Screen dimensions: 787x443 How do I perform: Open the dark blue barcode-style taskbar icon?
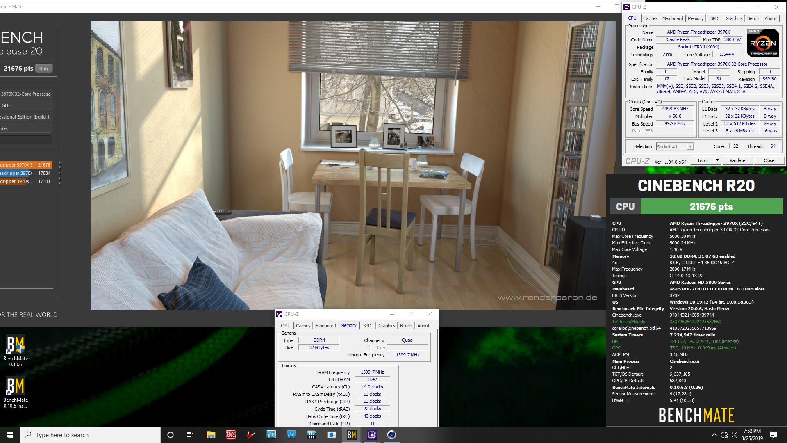tap(311, 435)
